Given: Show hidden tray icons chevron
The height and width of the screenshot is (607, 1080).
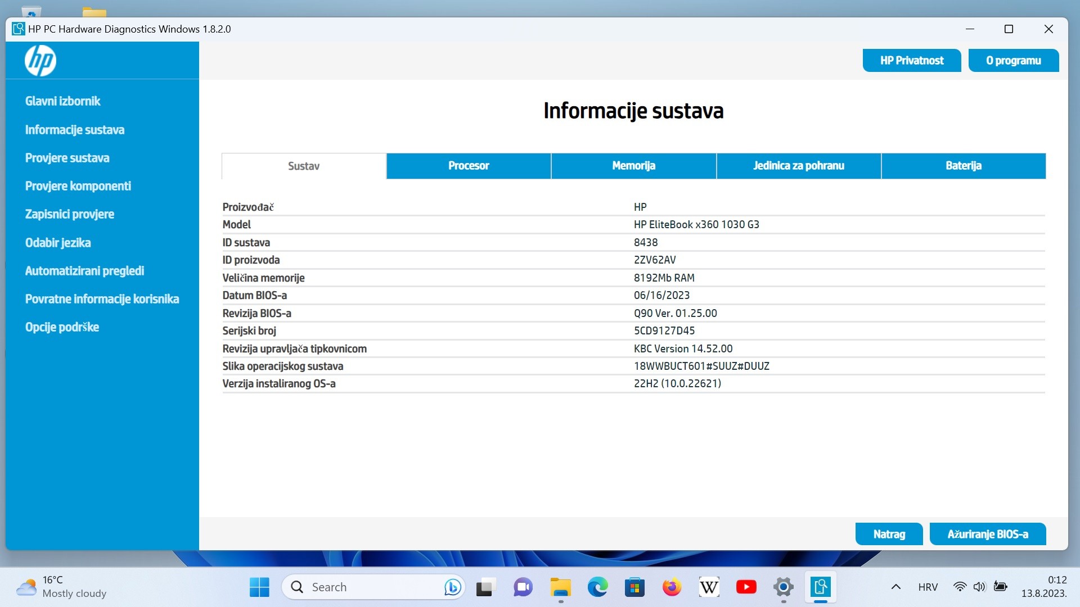Looking at the screenshot, I should (896, 587).
